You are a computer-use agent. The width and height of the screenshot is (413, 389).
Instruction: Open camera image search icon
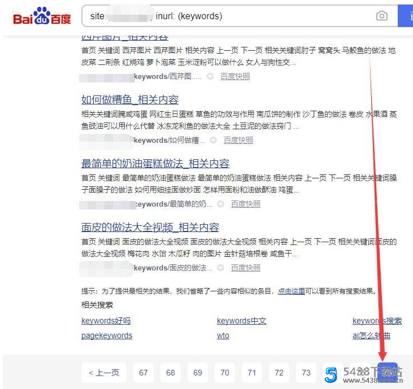pos(382,16)
